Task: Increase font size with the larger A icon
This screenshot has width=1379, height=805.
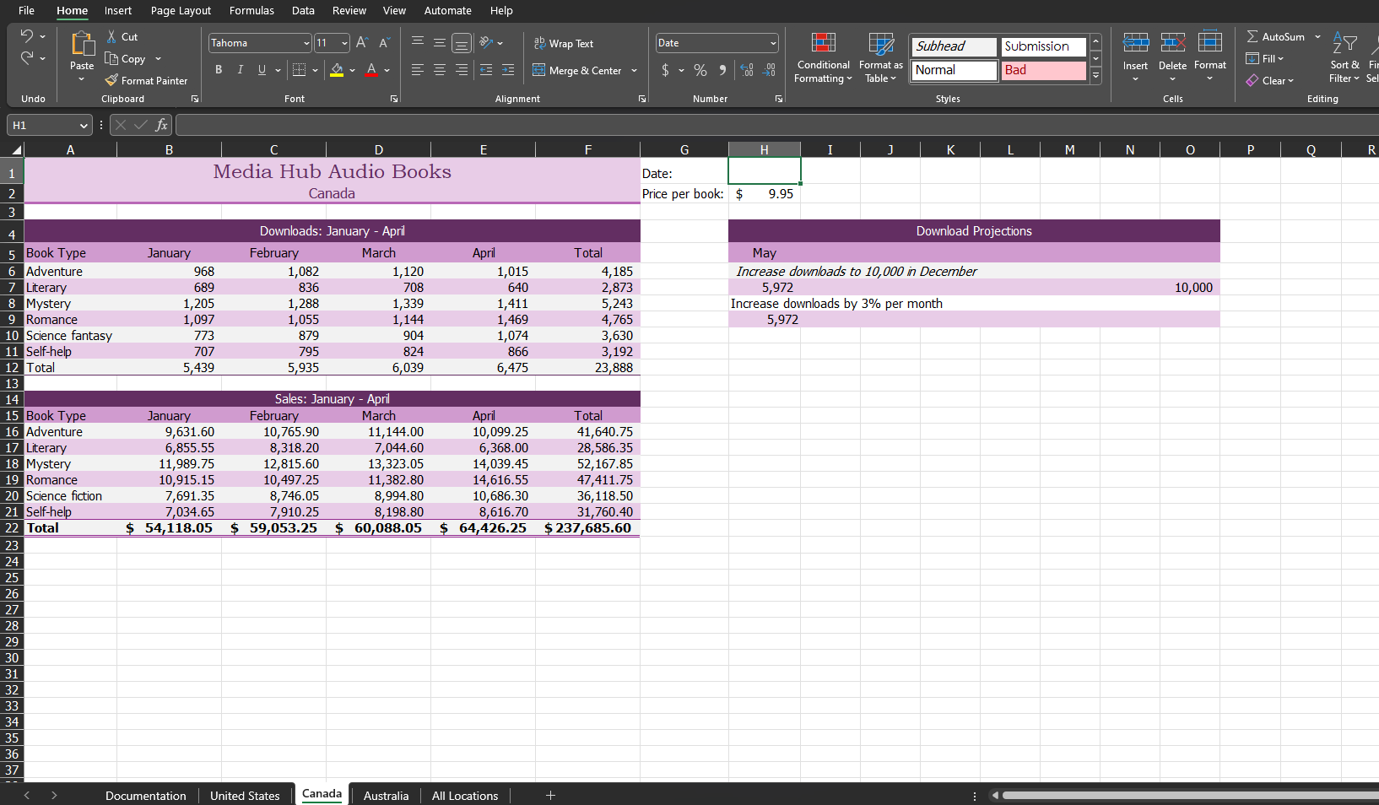Action: (x=361, y=42)
